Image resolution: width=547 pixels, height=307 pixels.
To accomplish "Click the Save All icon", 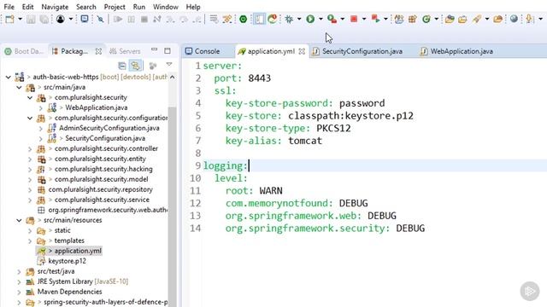I will (44, 19).
